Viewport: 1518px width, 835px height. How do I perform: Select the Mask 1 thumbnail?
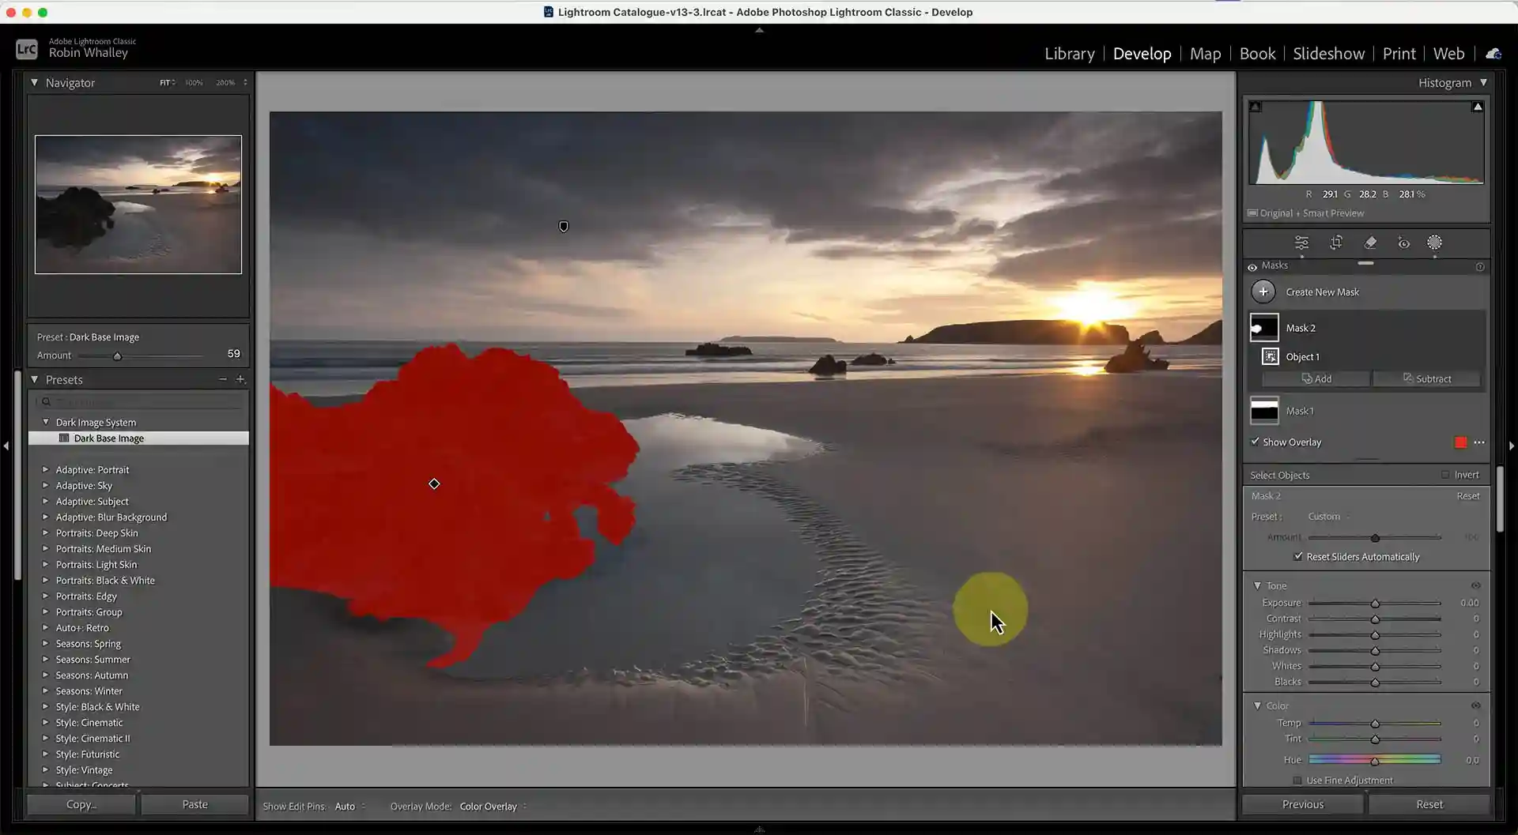[x=1264, y=411]
